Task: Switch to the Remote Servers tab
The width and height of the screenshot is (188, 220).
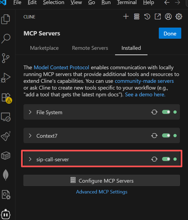Action: [x=90, y=48]
